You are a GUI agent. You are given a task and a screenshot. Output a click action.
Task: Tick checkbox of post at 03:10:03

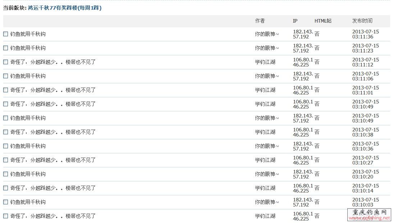tap(5, 202)
